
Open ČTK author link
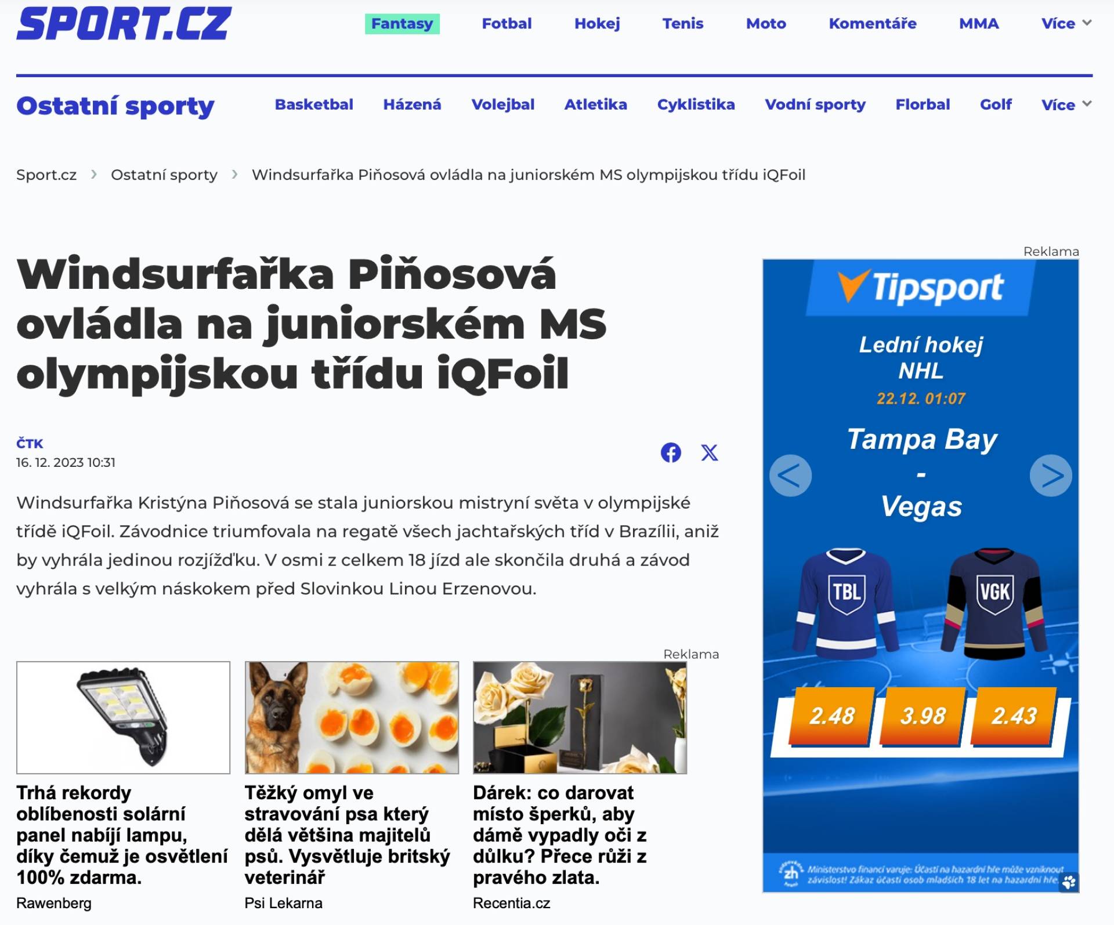coord(30,444)
